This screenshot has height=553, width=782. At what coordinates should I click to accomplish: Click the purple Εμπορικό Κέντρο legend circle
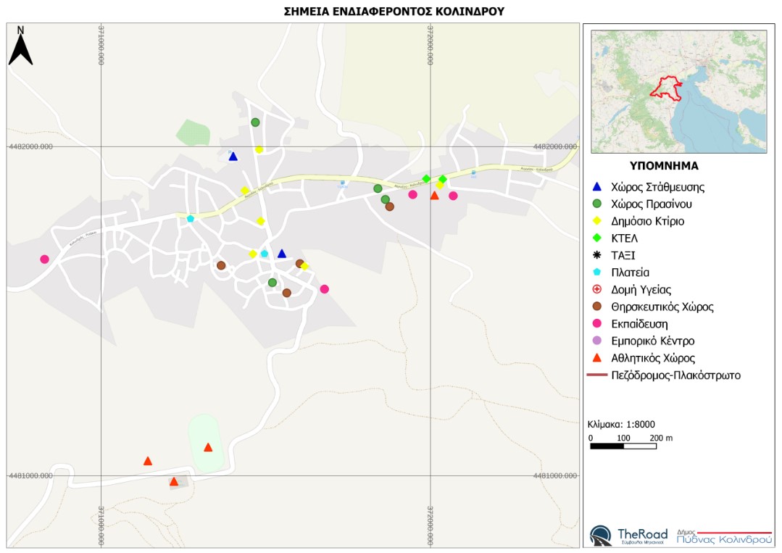(596, 341)
